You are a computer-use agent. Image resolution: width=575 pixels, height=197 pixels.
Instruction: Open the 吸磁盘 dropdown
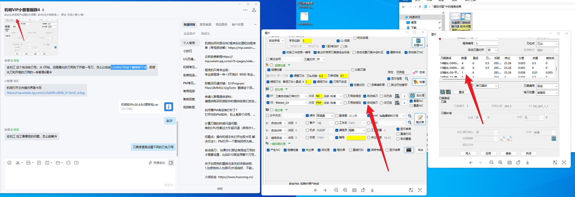tap(325, 116)
